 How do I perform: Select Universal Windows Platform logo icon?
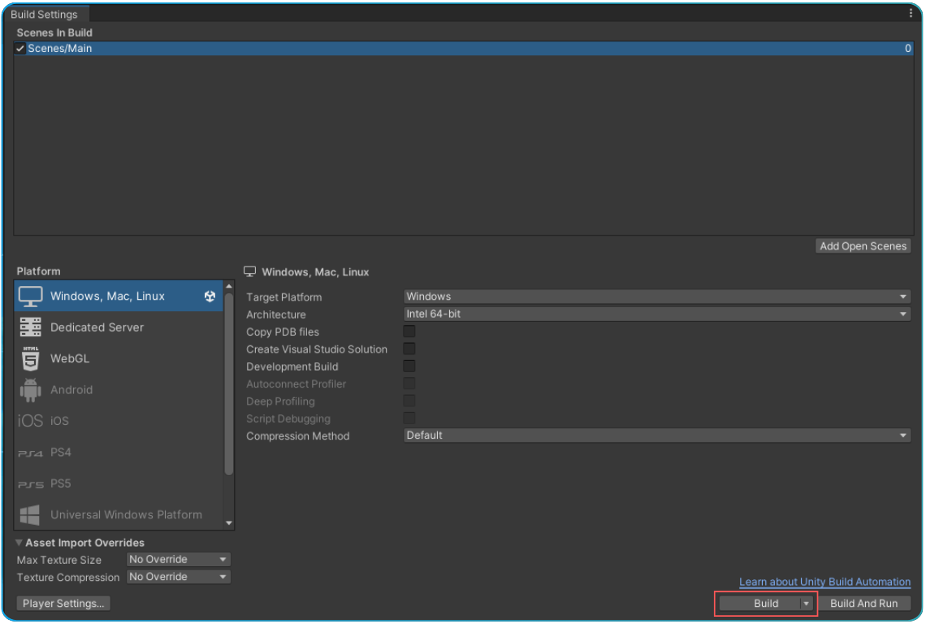(30, 514)
